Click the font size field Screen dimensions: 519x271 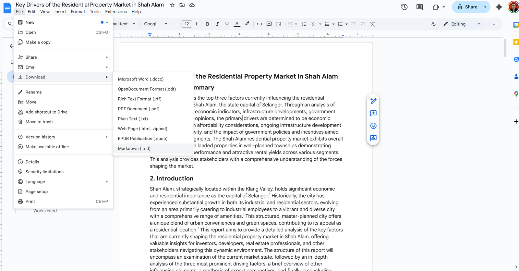pyautogui.click(x=187, y=24)
